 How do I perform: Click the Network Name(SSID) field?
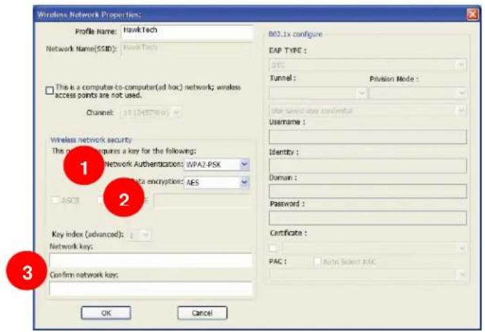(x=187, y=49)
